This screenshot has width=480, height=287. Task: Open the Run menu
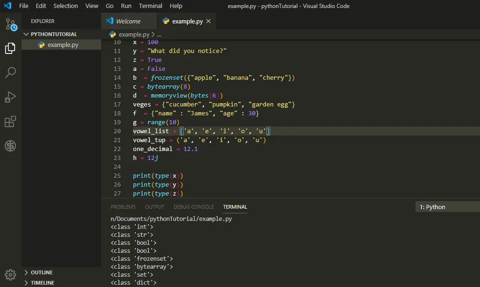pos(126,6)
